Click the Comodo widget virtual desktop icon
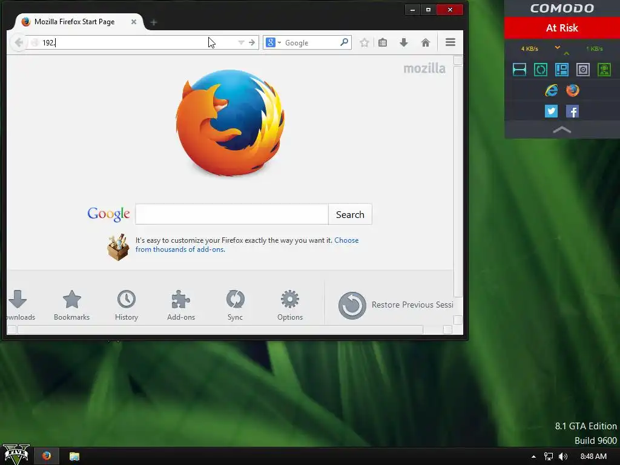 click(x=562, y=70)
